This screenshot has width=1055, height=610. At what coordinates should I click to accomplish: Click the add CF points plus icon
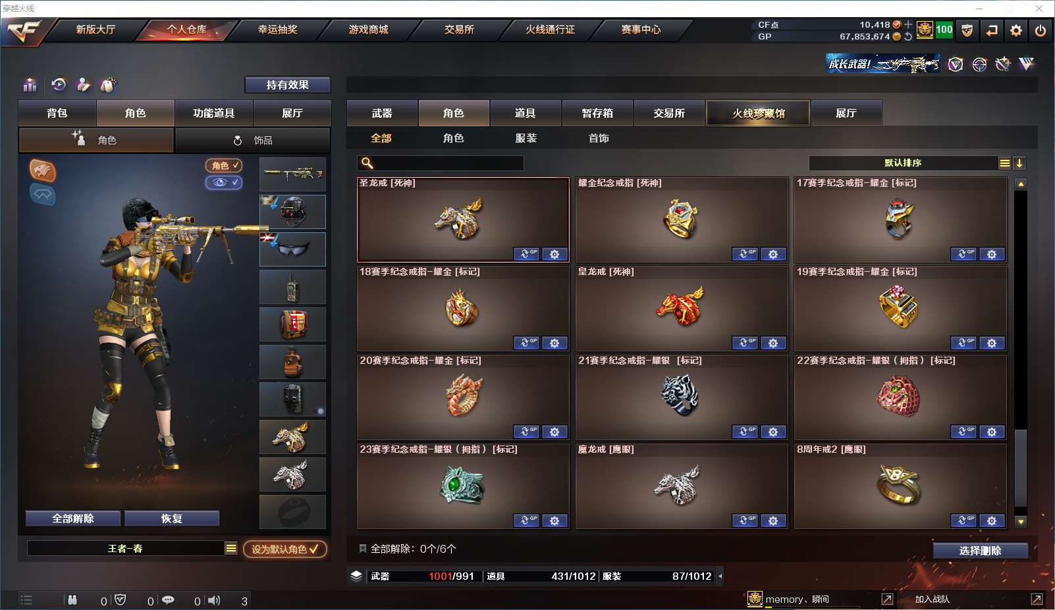pos(909,24)
